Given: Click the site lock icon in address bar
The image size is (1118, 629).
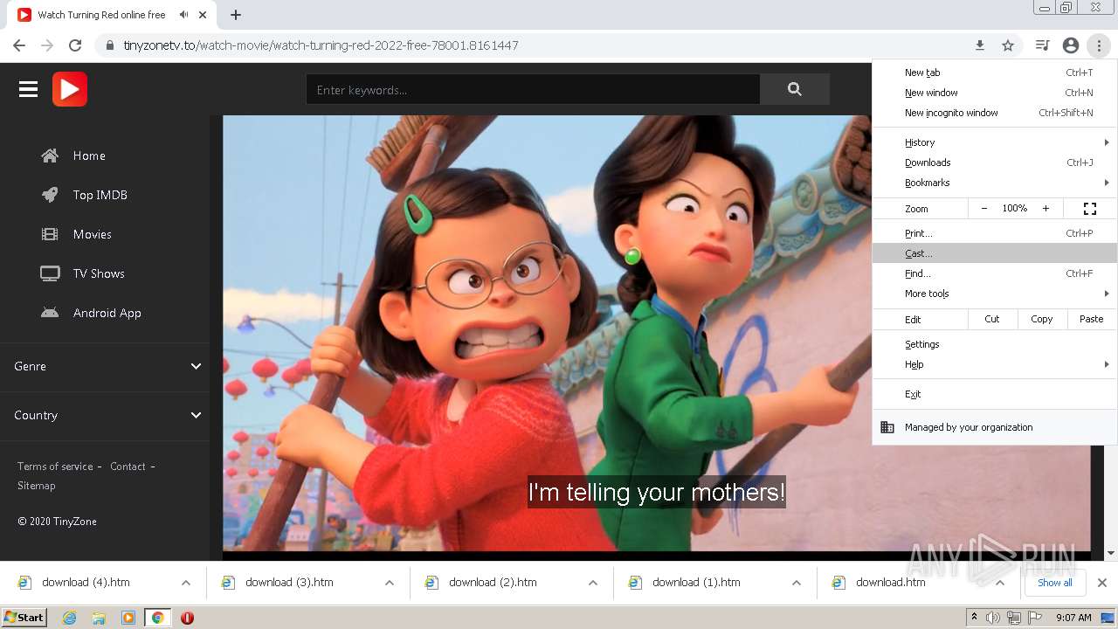Looking at the screenshot, I should [x=110, y=45].
